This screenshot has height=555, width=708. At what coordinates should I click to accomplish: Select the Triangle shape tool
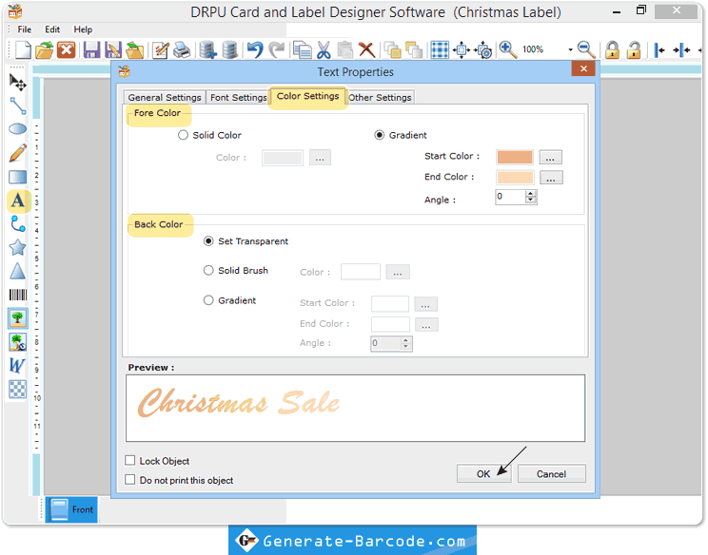pos(18,271)
